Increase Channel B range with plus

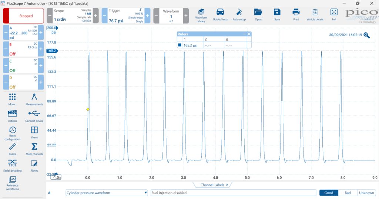[41, 49]
